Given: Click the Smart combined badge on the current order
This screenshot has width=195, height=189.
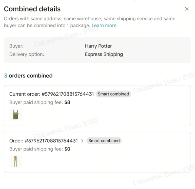Looking at the screenshot, I should tap(113, 94).
